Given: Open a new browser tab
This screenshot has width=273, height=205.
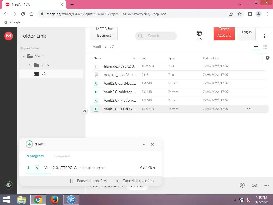Looking at the screenshot, I should (x=72, y=5).
